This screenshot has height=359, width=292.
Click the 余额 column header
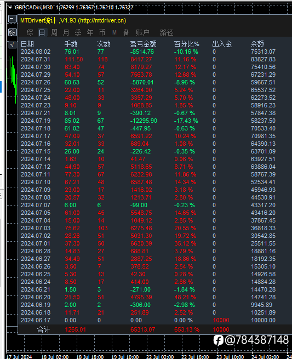click(x=257, y=44)
